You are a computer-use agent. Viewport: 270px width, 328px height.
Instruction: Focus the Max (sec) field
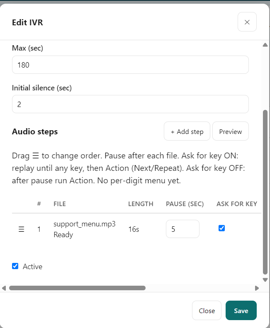(x=130, y=65)
